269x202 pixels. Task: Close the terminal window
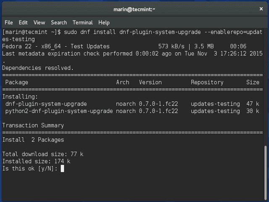260,9
